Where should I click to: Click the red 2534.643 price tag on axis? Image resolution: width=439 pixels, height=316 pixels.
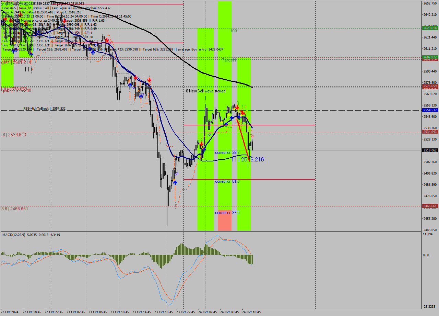(430, 132)
